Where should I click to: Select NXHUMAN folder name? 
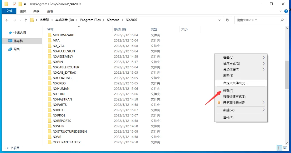[x=61, y=88]
